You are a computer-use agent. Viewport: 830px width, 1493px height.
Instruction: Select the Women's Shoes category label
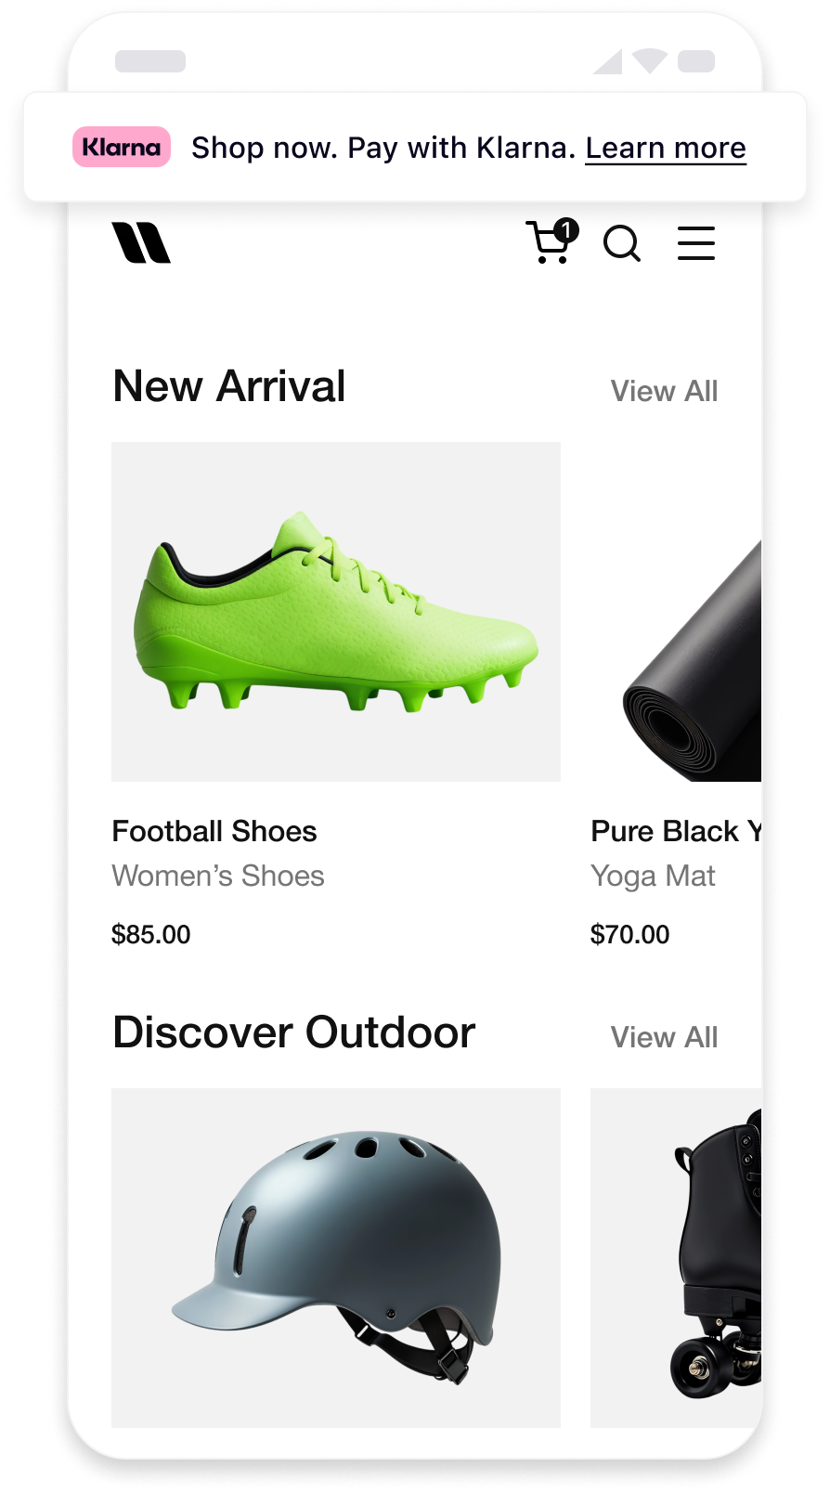click(218, 876)
